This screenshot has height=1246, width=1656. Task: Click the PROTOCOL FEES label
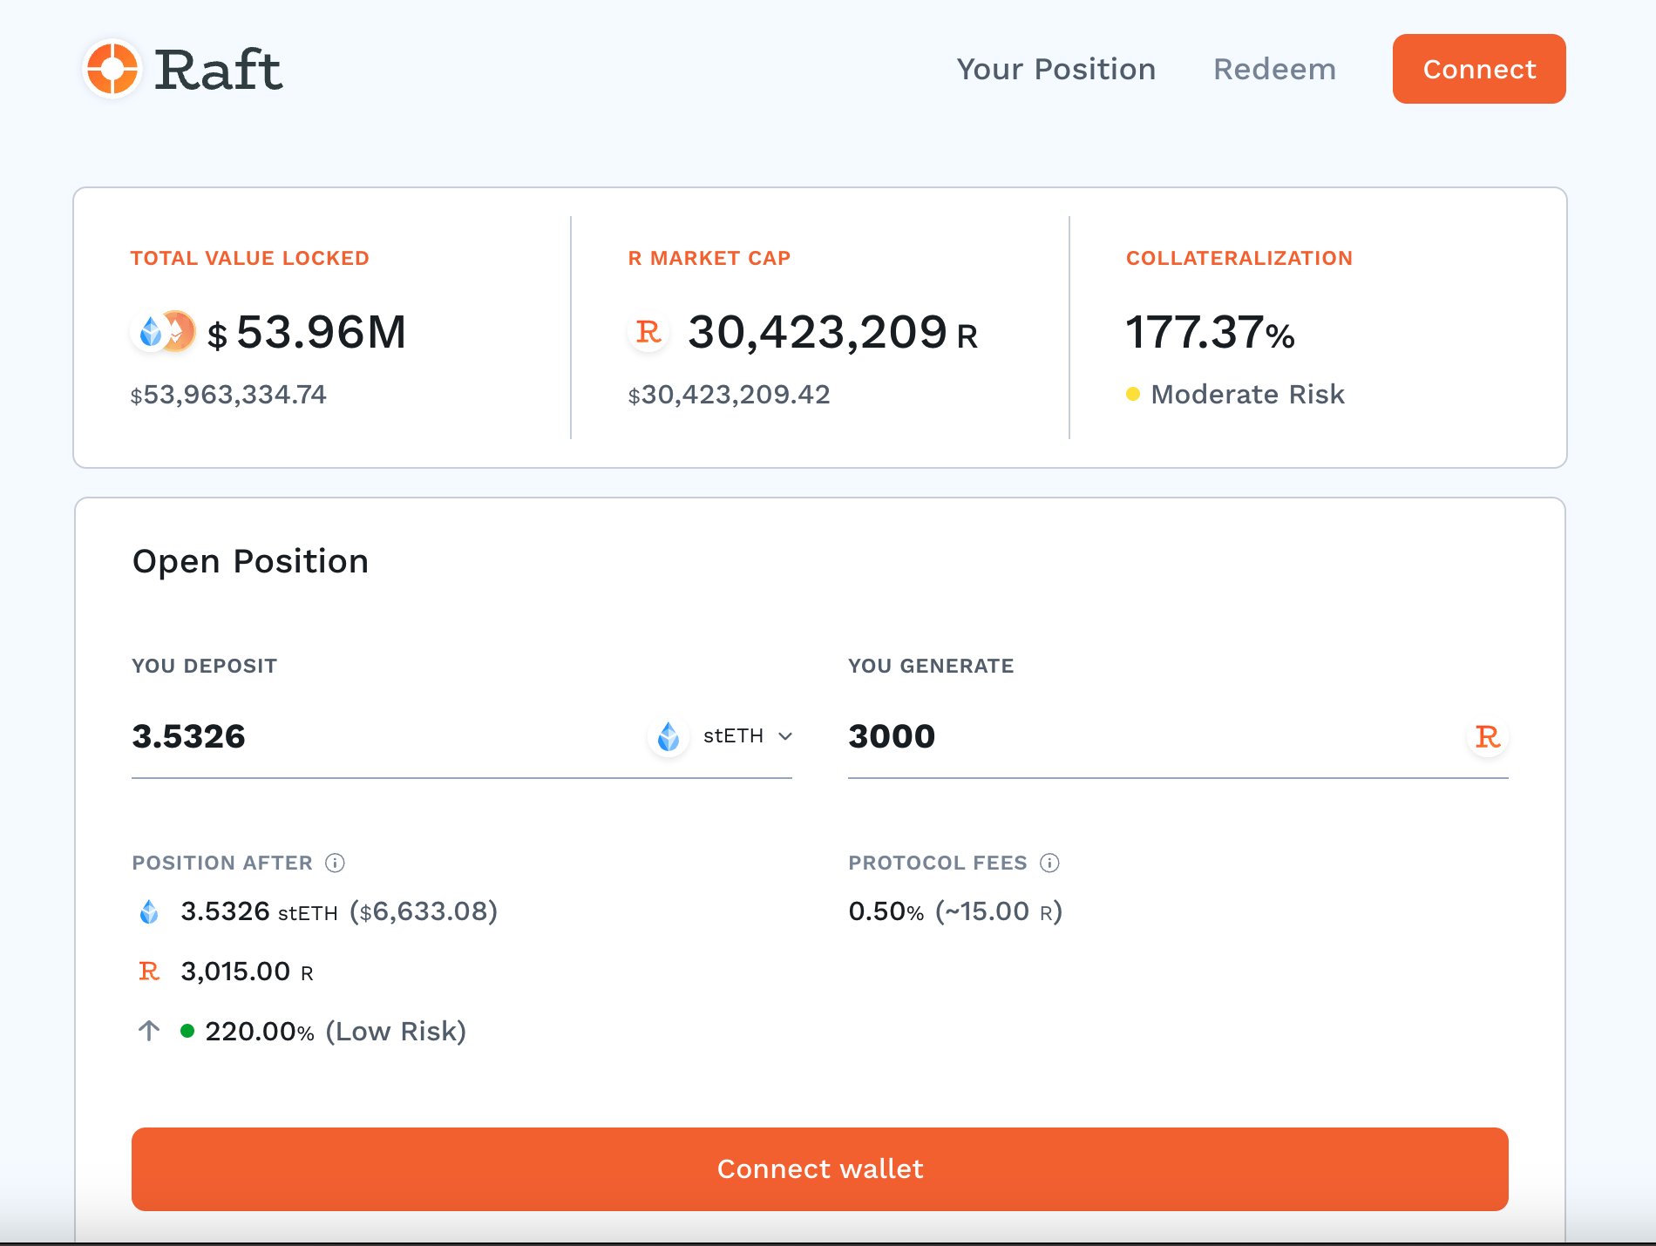(938, 863)
